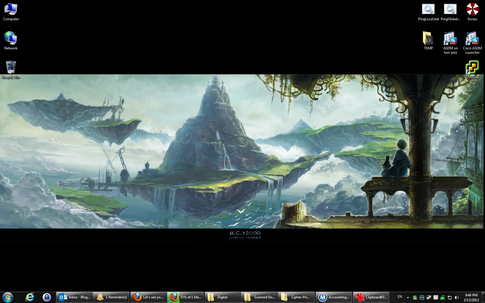Click the EN language indicator
Image resolution: width=485 pixels, height=303 pixels.
(400, 297)
